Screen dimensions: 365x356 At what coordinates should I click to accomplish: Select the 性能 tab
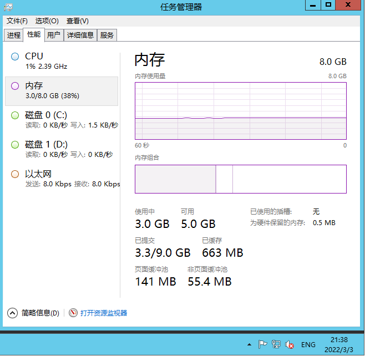click(34, 35)
